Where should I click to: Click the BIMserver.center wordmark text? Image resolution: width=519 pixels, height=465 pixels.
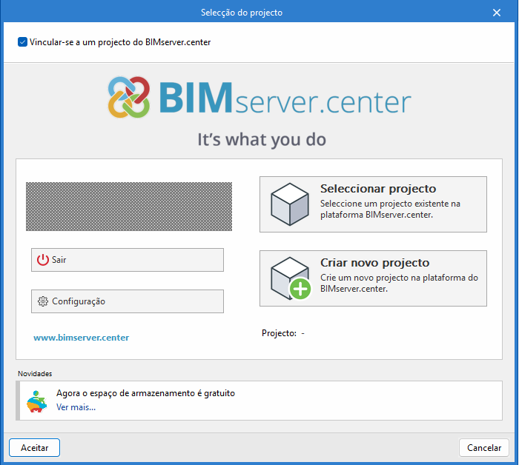285,98
